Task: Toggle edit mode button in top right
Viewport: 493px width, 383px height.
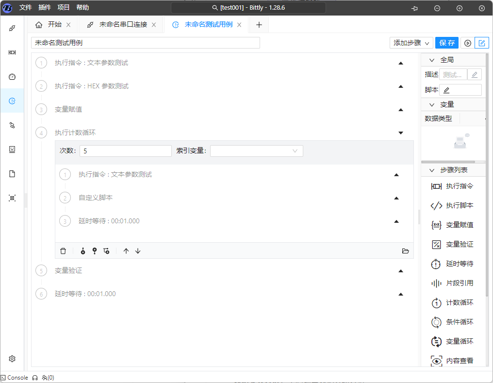Action: point(481,43)
